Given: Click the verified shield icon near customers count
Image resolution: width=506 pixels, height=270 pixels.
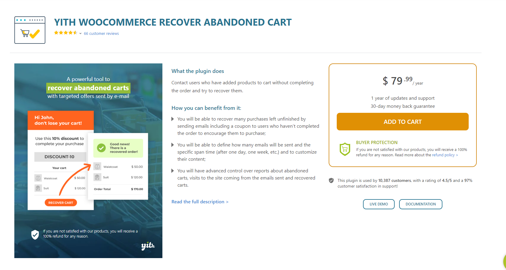Looking at the screenshot, I should click(x=331, y=180).
